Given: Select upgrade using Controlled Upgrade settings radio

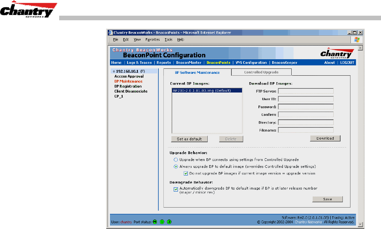Looking at the screenshot, I should coord(176,160).
